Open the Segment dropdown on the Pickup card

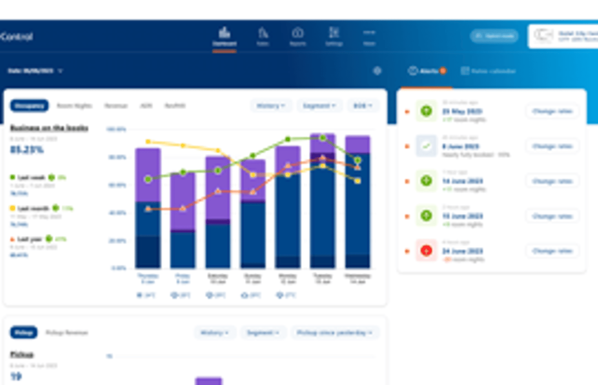point(263,332)
